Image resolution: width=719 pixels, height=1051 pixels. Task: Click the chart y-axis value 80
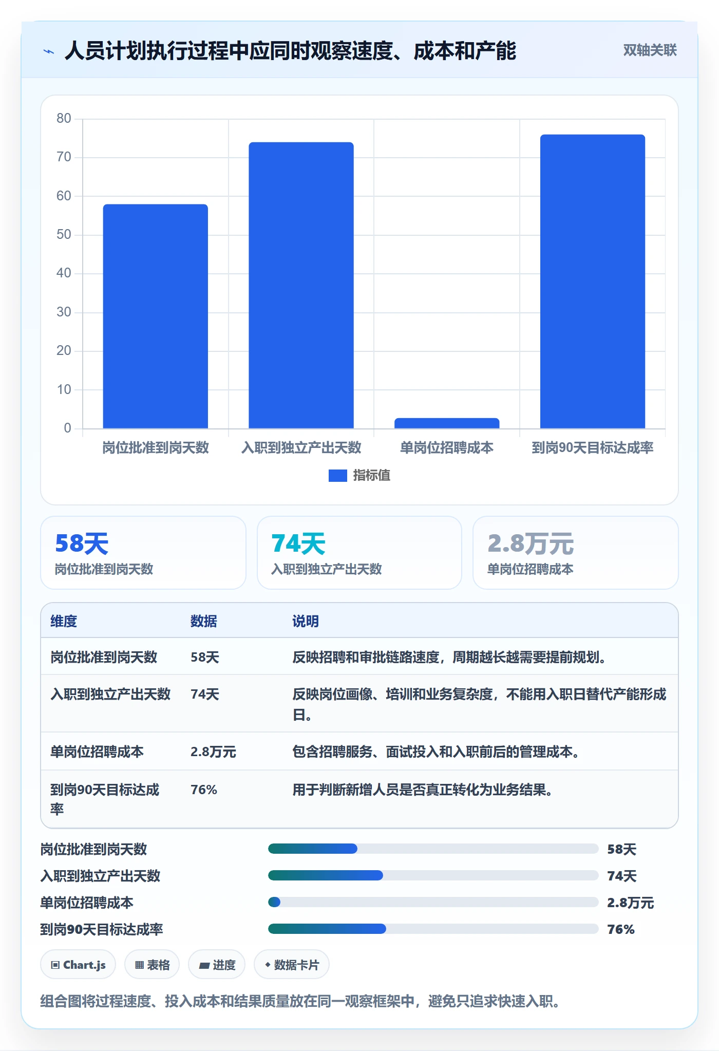tap(64, 119)
